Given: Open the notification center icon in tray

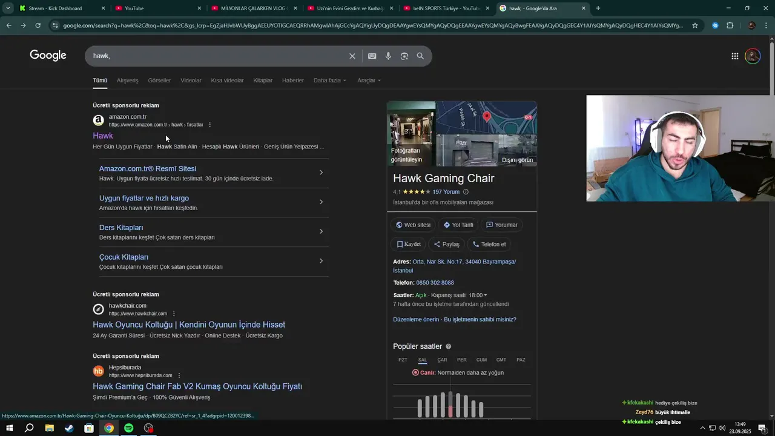Looking at the screenshot, I should point(762,428).
